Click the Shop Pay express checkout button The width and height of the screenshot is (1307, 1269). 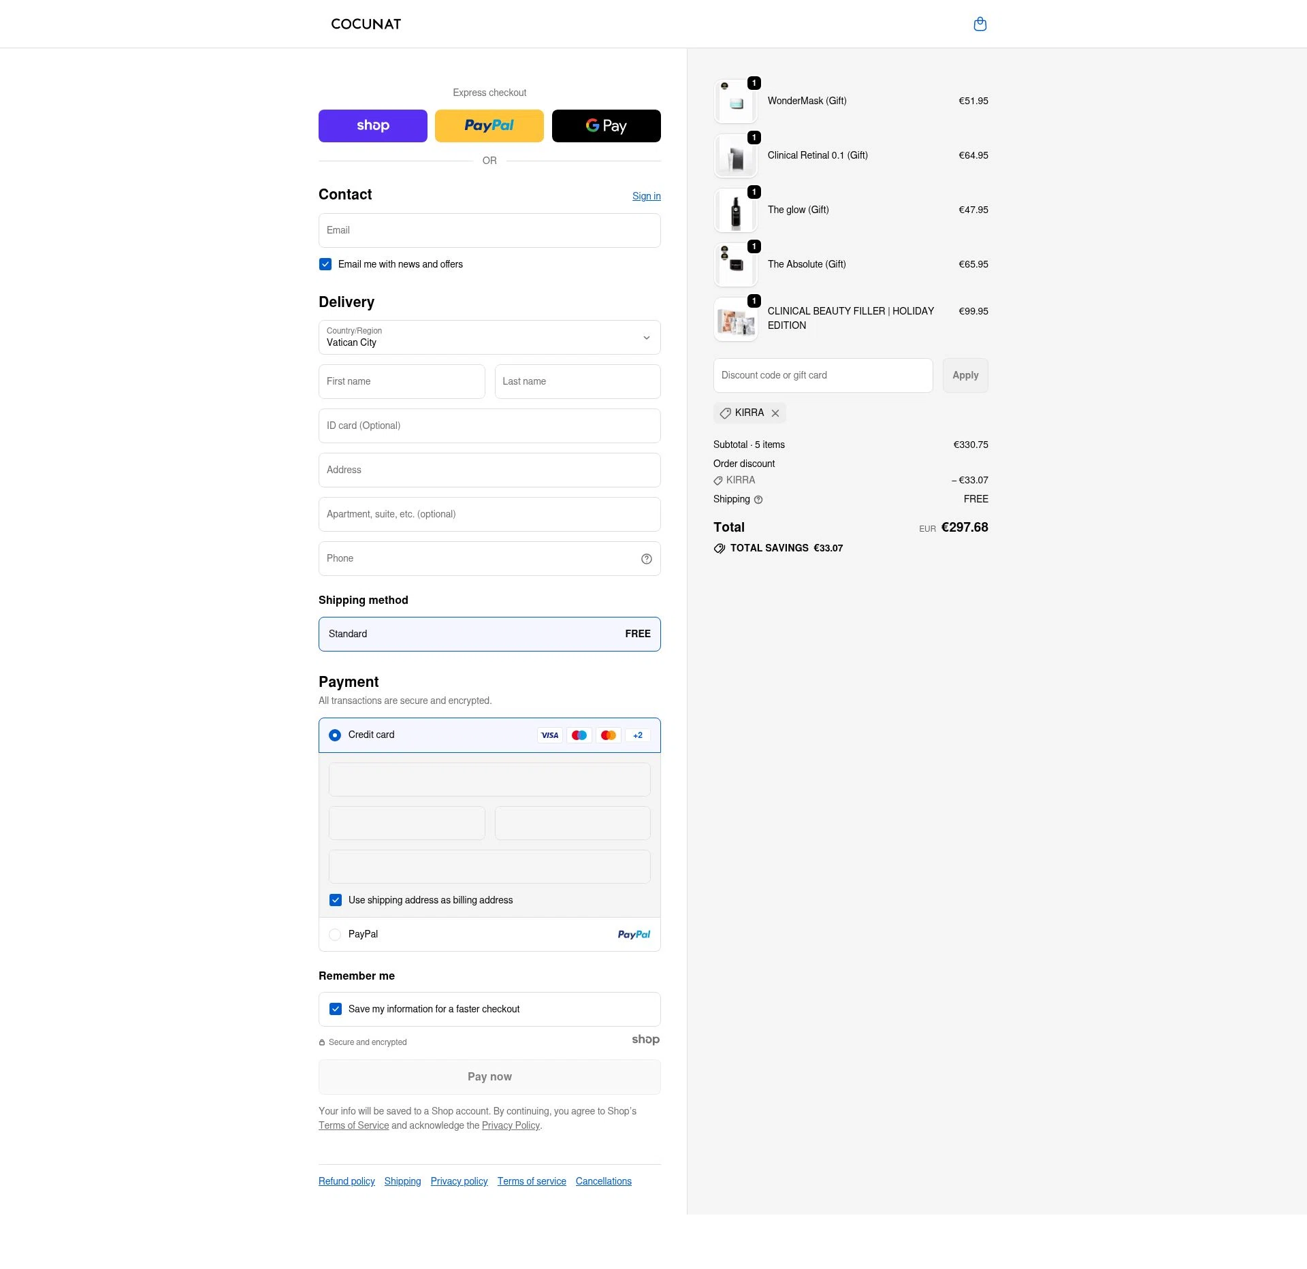pyautogui.click(x=372, y=125)
